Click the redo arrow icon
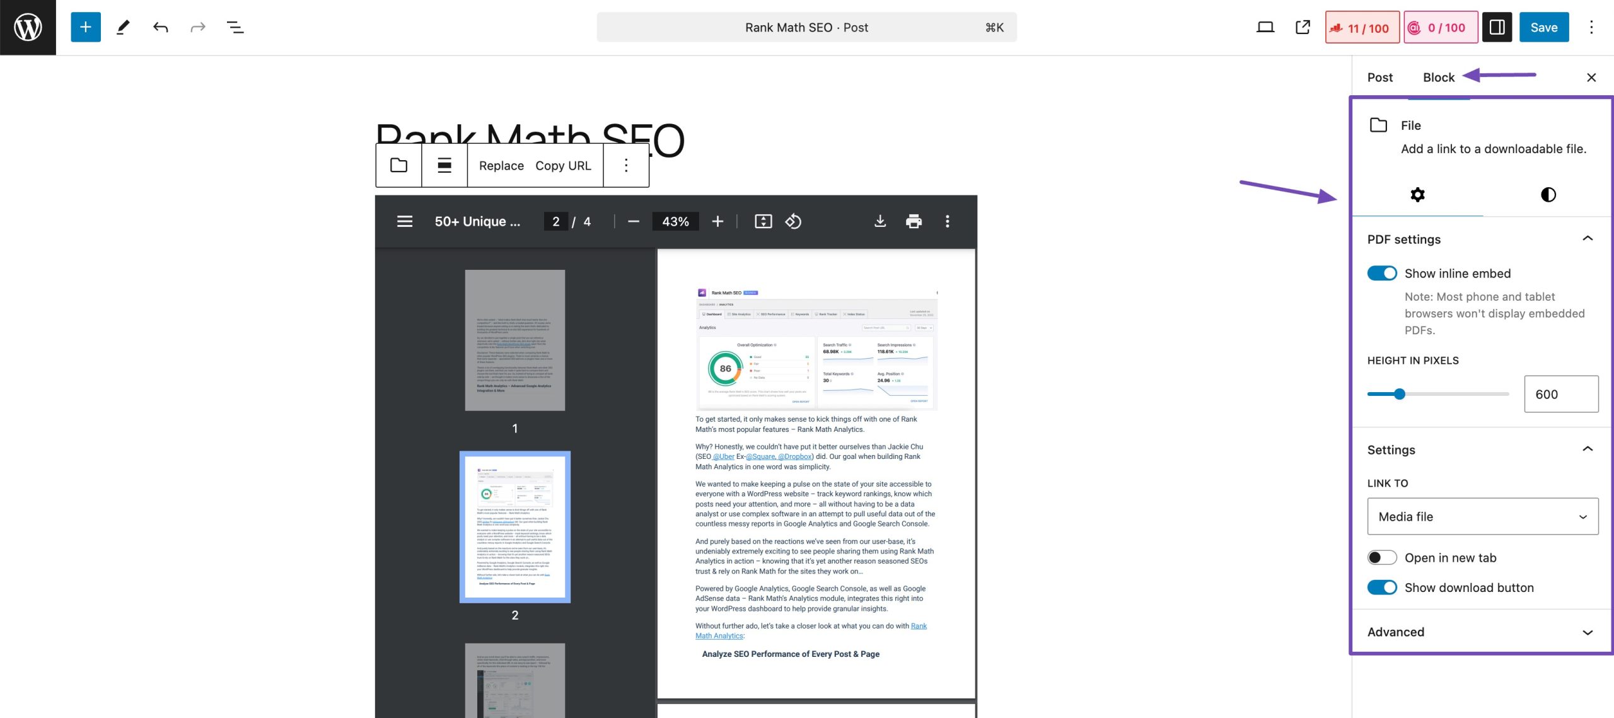This screenshot has height=718, width=1614. (x=197, y=26)
